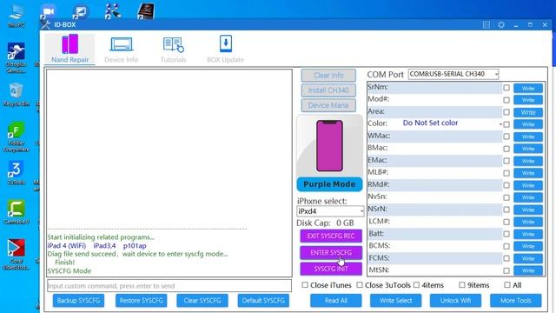The width and height of the screenshot is (556, 313).
Task: Click the Purple Mode button
Action: click(329, 184)
